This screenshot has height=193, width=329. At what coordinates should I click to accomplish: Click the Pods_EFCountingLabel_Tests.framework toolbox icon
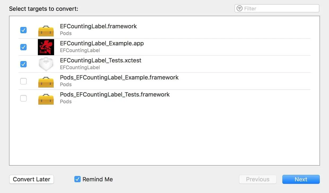pos(46,99)
